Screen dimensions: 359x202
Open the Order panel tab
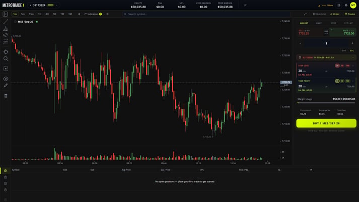point(335,14)
